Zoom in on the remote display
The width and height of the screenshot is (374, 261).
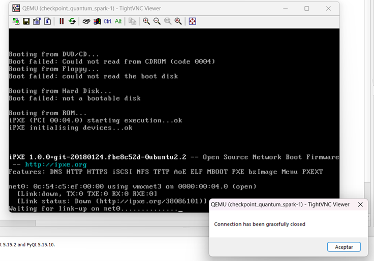(146, 21)
